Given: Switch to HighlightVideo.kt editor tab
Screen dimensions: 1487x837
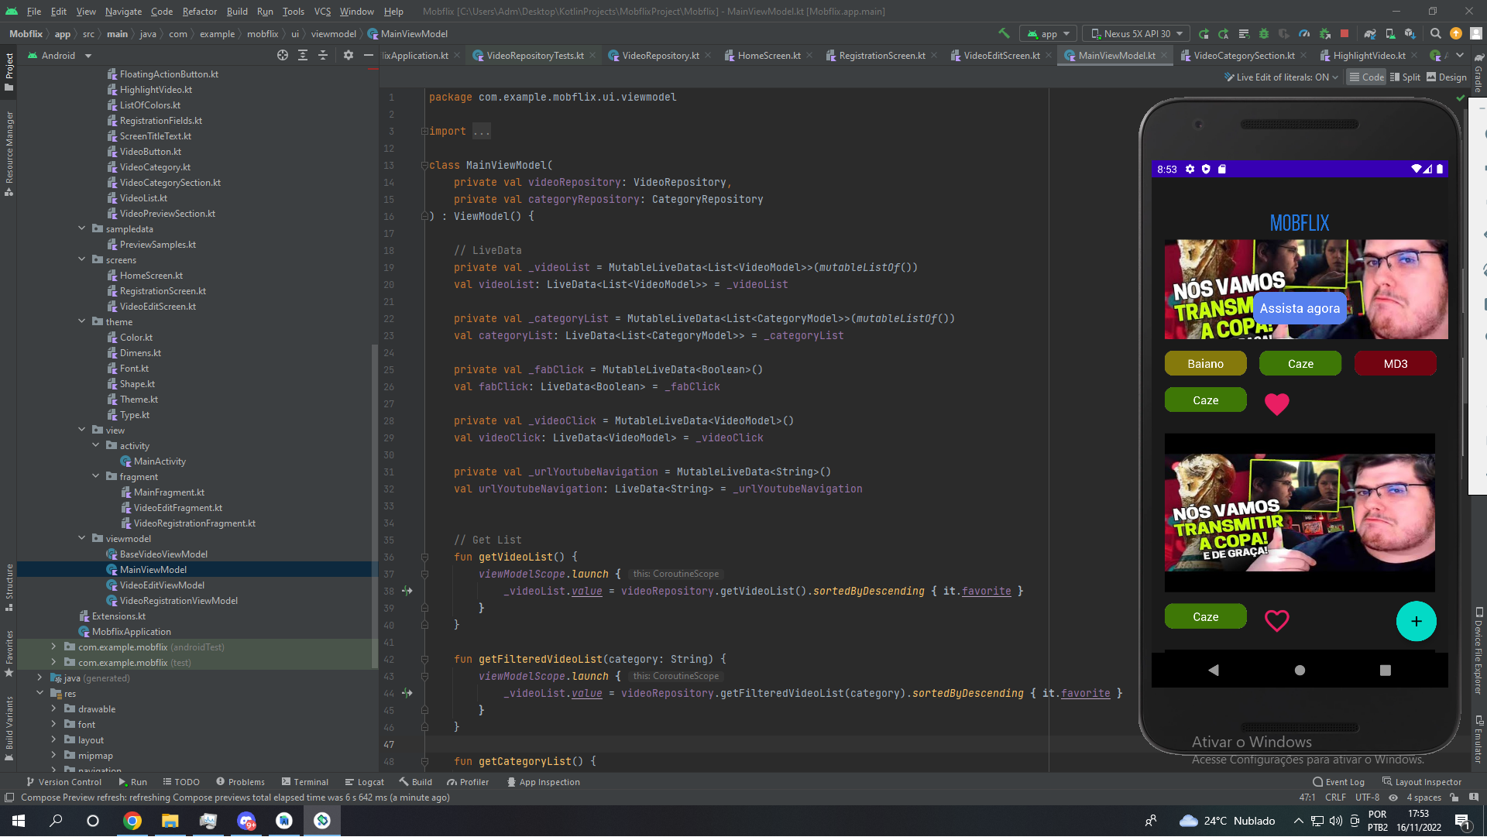Looking at the screenshot, I should point(1369,56).
